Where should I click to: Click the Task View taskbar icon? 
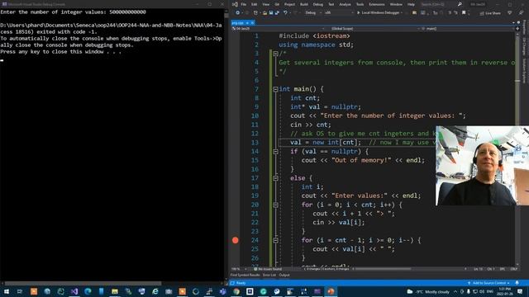(20, 291)
